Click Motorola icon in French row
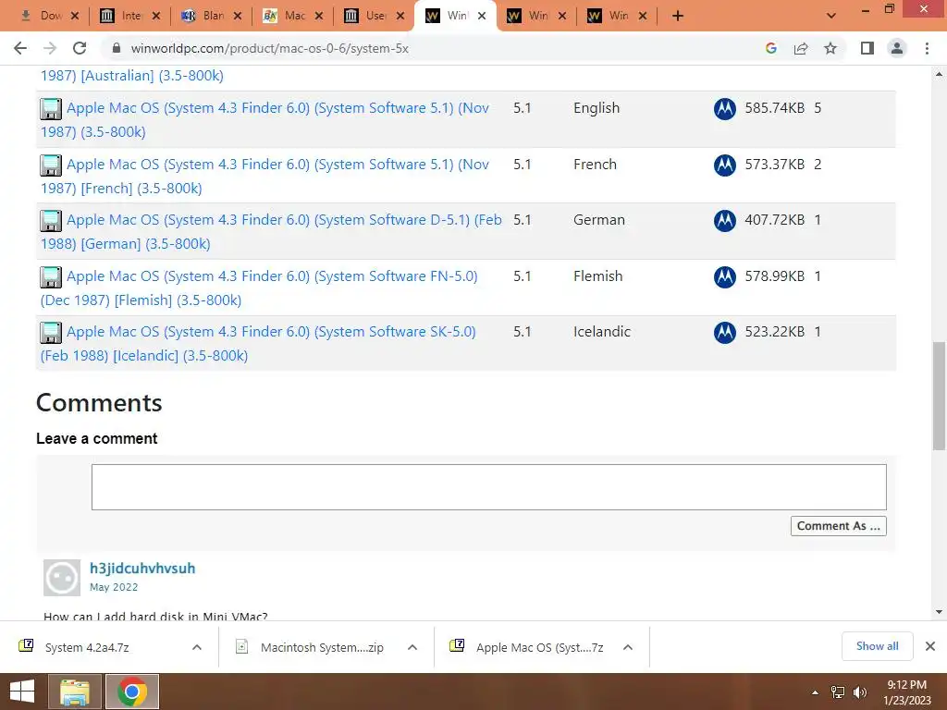This screenshot has width=947, height=710. (x=725, y=165)
